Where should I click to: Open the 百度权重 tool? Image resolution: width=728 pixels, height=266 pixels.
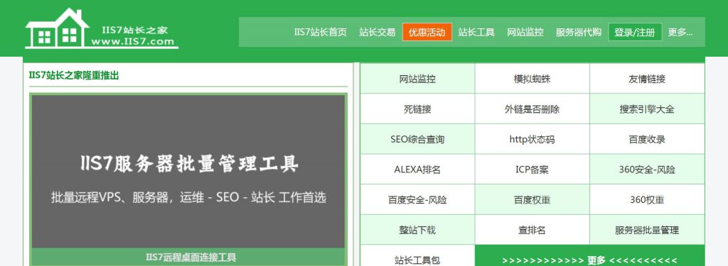(x=532, y=200)
